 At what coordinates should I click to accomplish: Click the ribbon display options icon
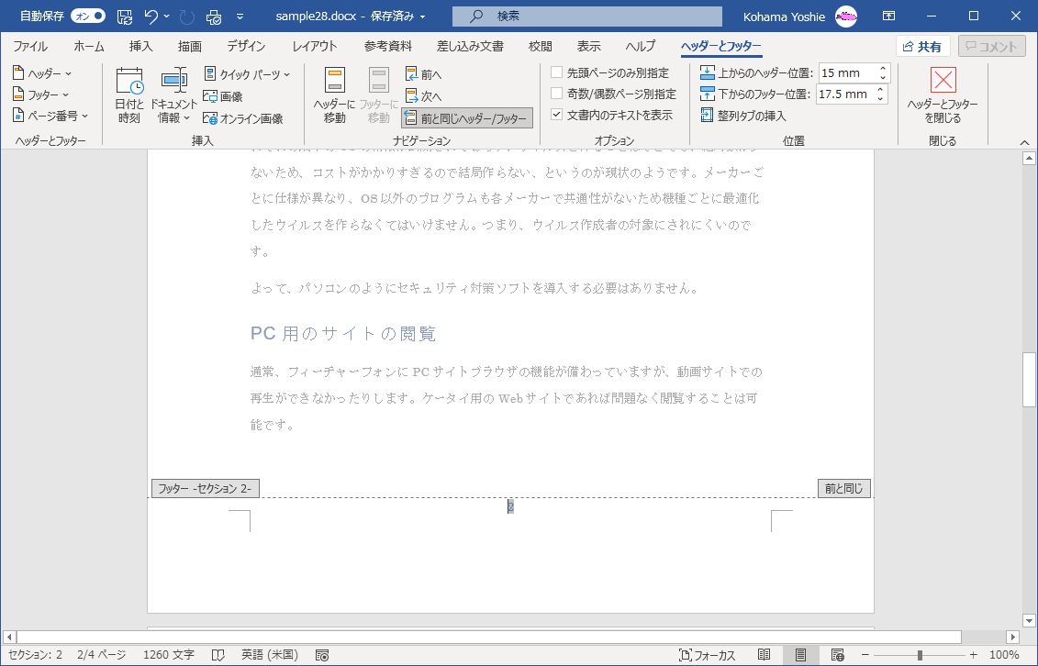(888, 16)
